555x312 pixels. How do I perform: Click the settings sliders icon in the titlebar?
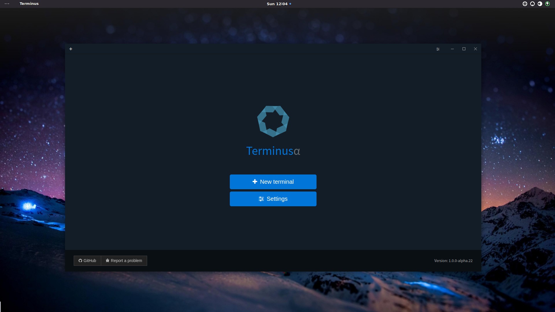[x=438, y=49]
